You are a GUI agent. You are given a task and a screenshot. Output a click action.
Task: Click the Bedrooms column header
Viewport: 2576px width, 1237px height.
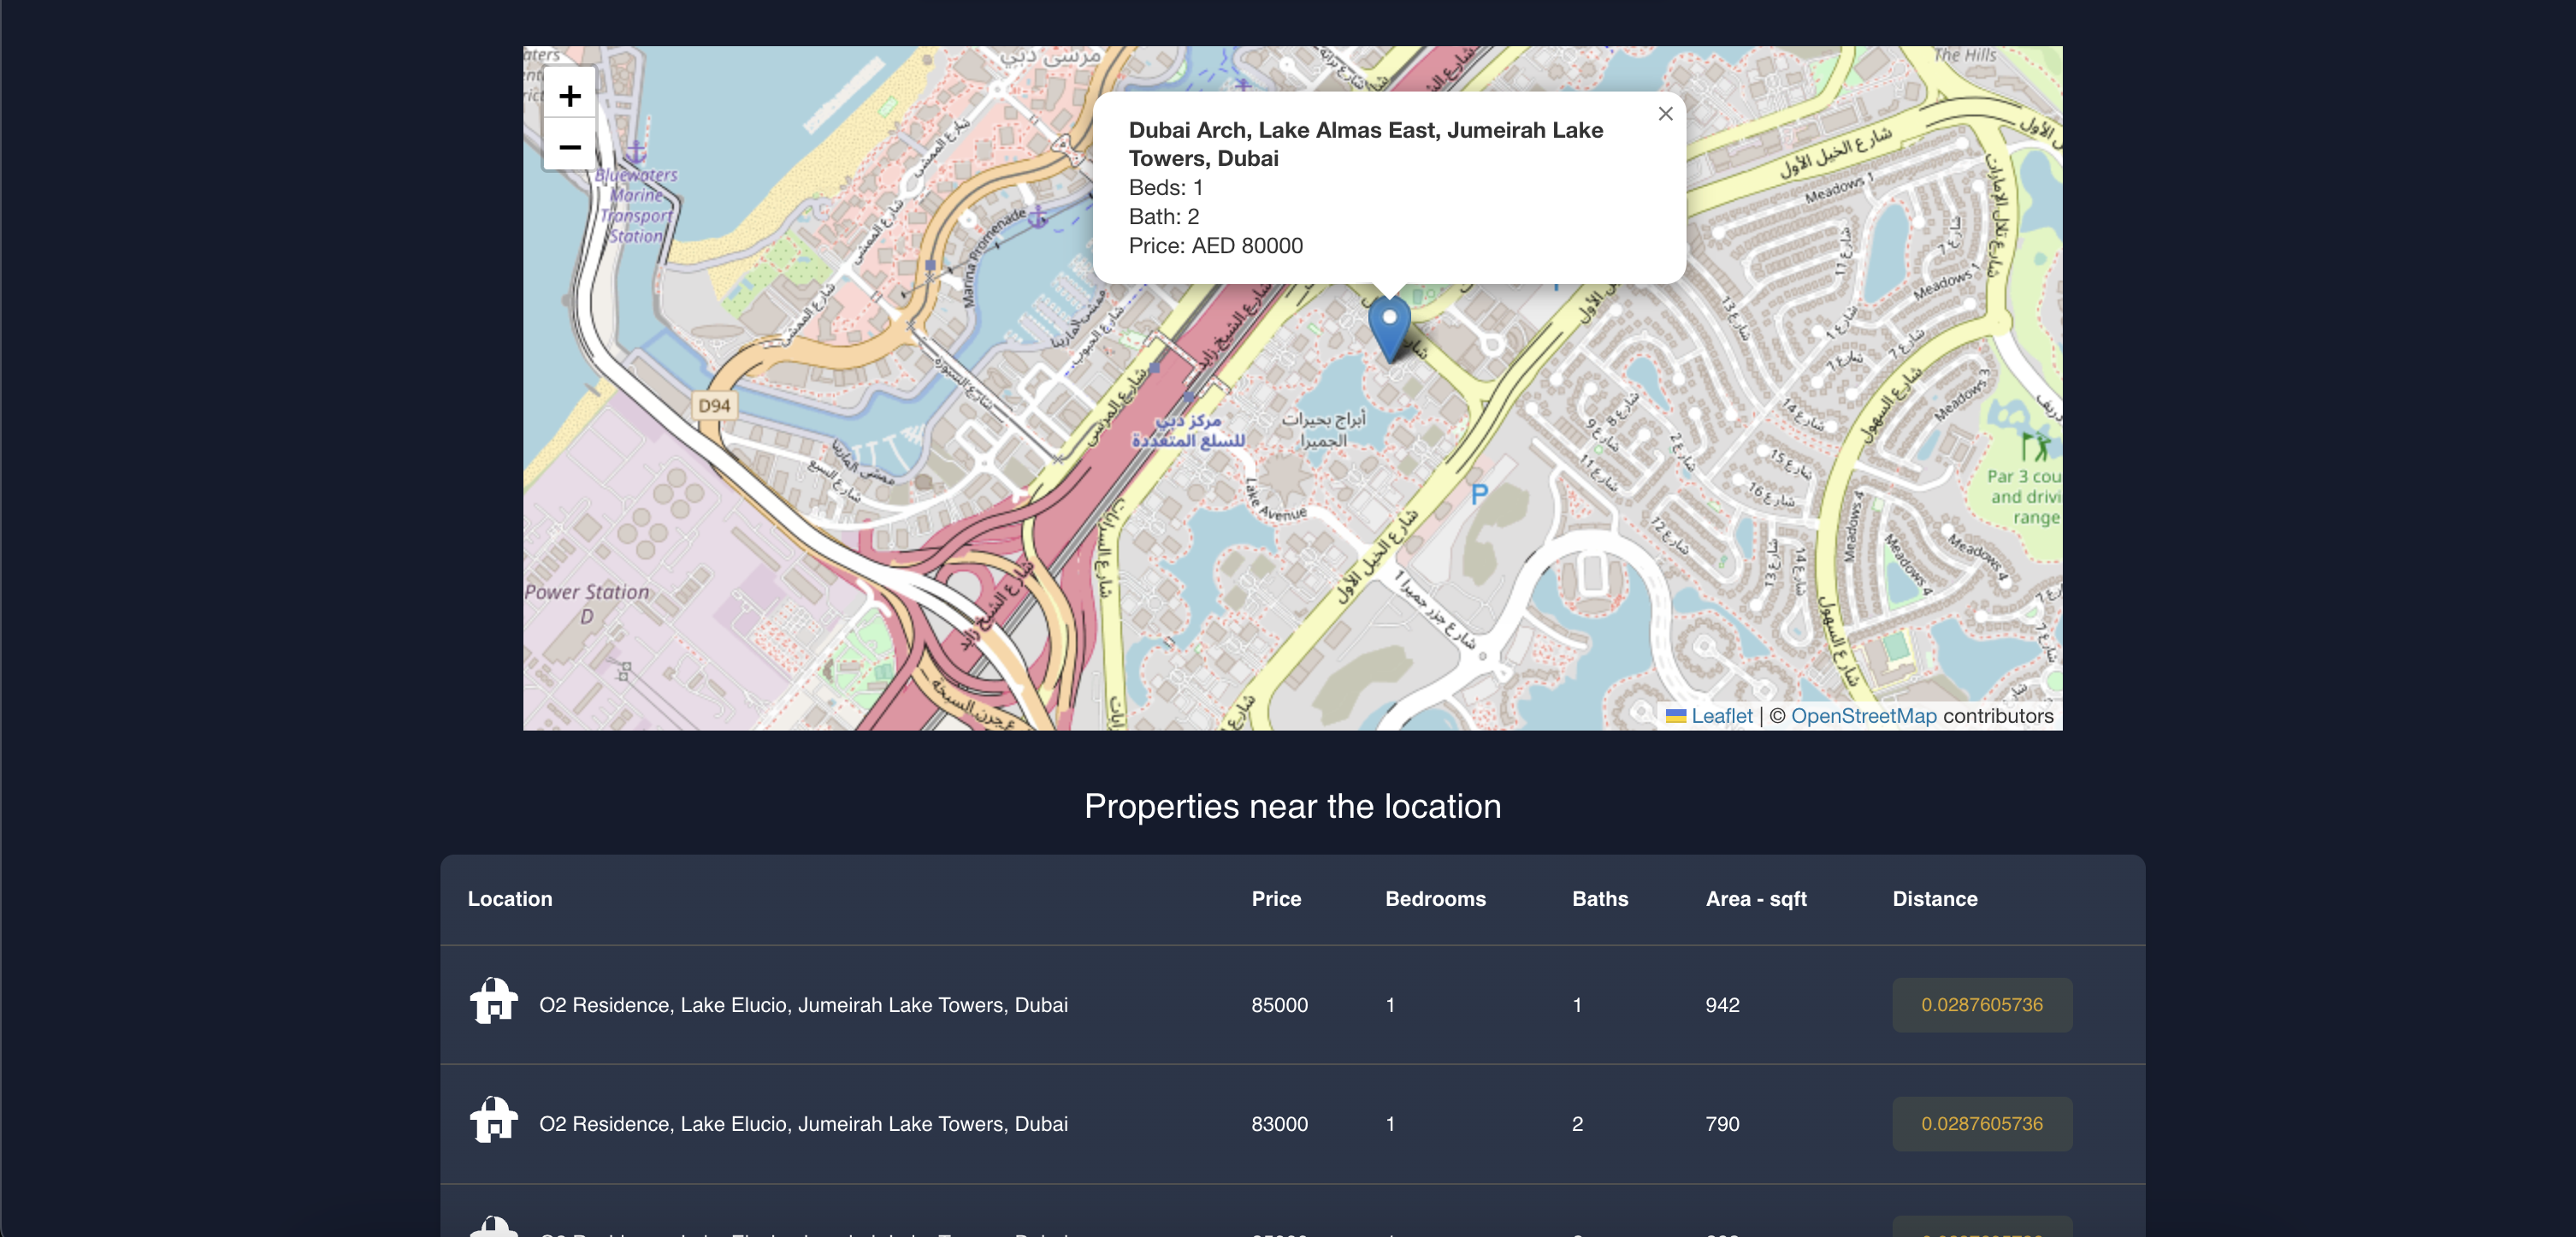1435,899
